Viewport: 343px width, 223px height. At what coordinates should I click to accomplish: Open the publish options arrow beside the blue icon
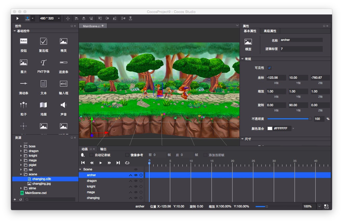click(32, 18)
